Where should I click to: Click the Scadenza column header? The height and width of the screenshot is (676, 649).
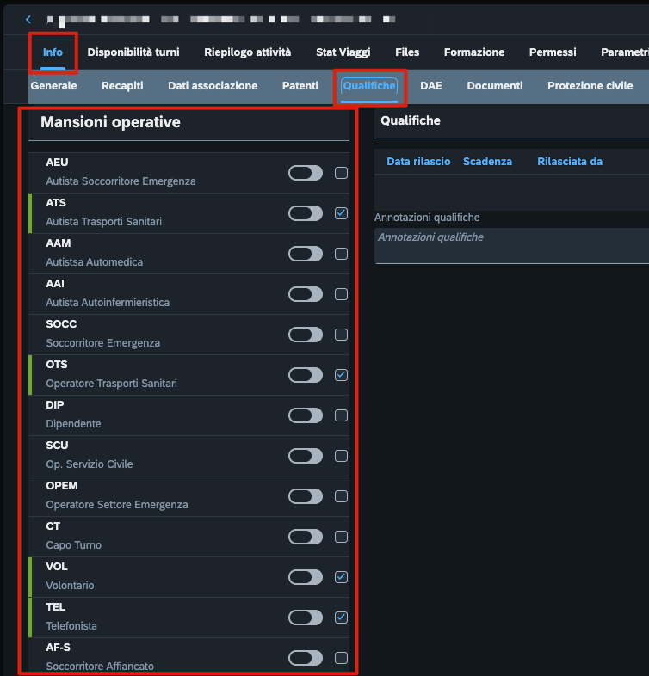(x=488, y=162)
